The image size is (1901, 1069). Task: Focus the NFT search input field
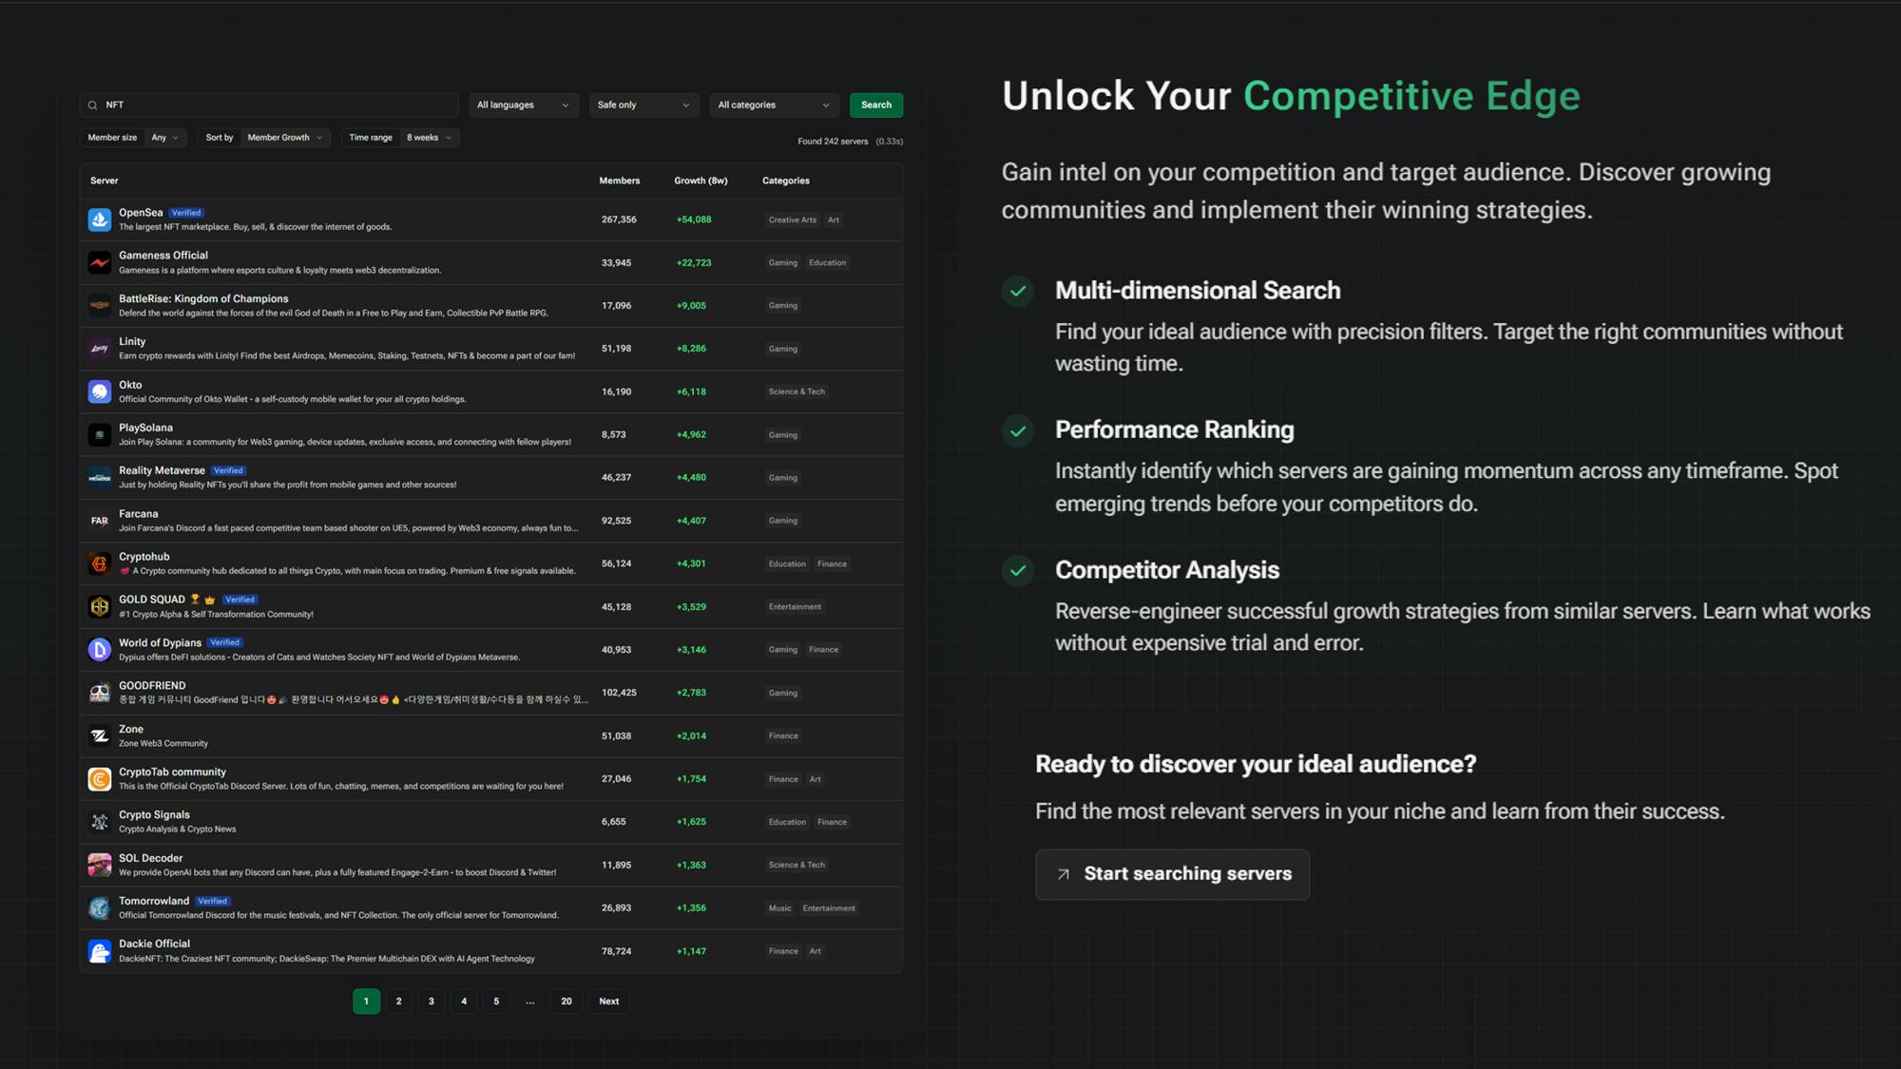(269, 105)
